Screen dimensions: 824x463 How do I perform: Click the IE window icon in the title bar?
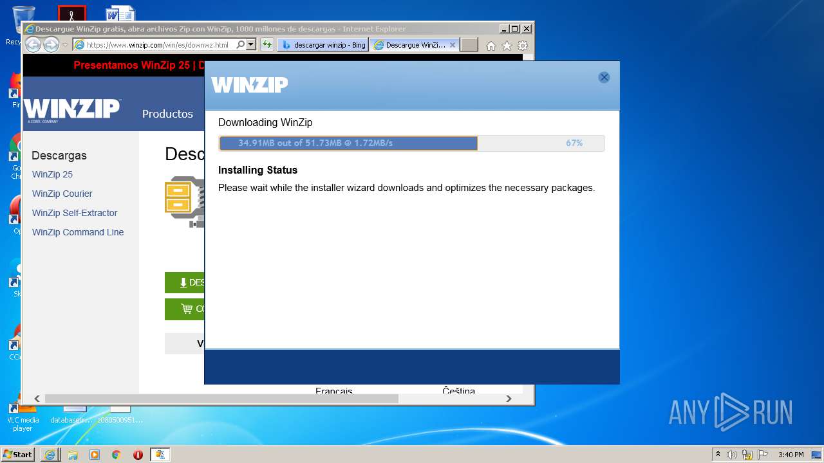[x=29, y=29]
